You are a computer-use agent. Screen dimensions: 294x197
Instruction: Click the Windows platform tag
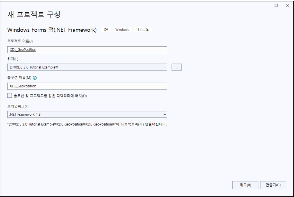[122, 29]
